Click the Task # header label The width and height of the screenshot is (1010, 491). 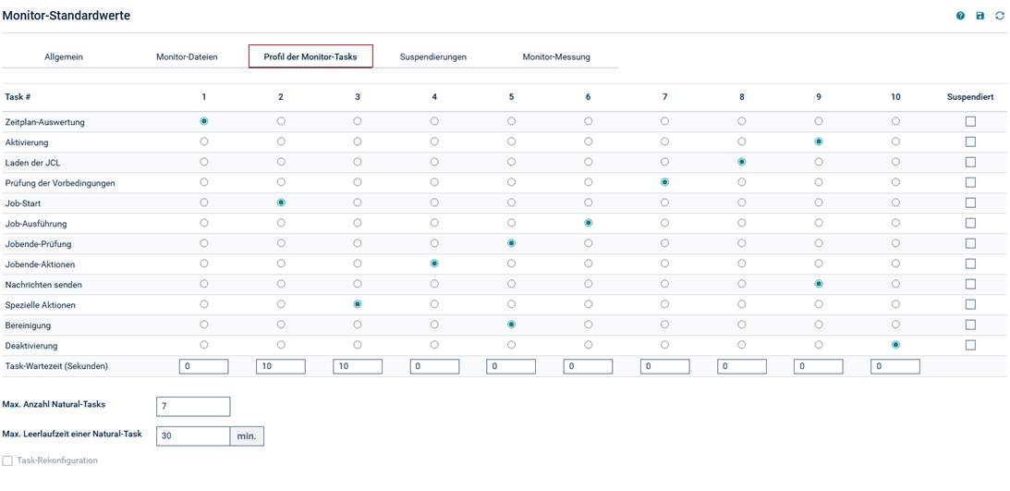18,97
